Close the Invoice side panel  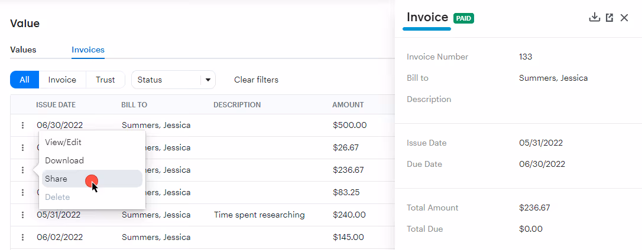(624, 18)
